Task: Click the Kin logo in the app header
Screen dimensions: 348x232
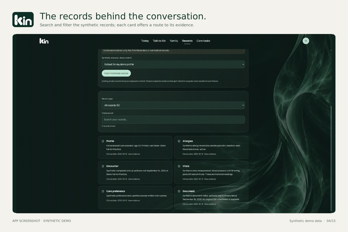Action: click(x=44, y=41)
